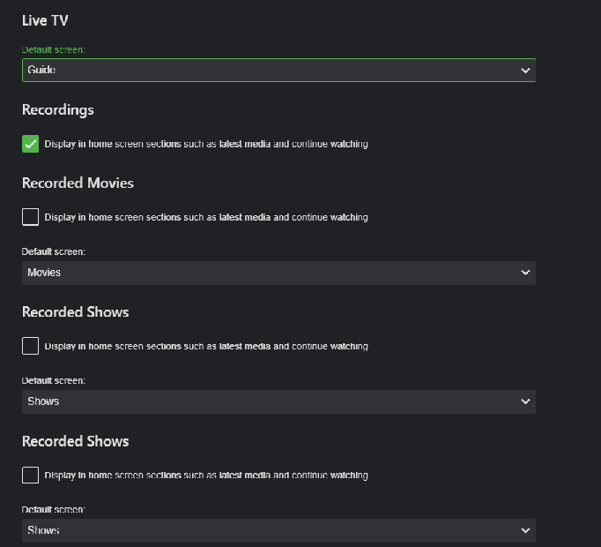Enable Recorded Movies display in home screen checkbox
This screenshot has width=601, height=547.
[30, 217]
